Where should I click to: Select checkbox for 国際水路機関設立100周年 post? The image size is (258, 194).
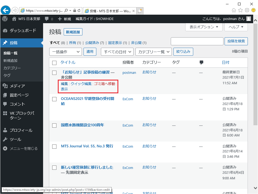pos(54,126)
